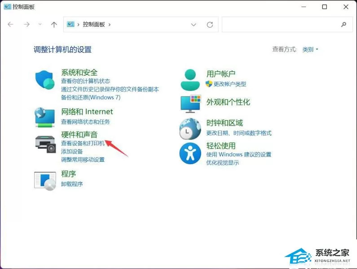Open 更改帐户类型 link
The image size is (357, 269).
(x=230, y=84)
